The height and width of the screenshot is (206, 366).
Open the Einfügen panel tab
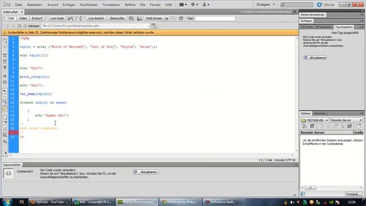pos(307,21)
